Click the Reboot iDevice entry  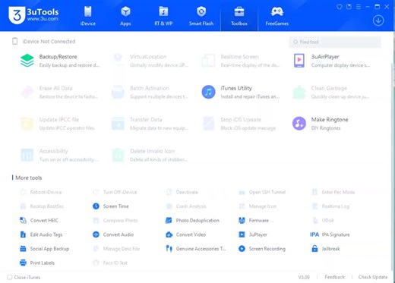point(41,192)
